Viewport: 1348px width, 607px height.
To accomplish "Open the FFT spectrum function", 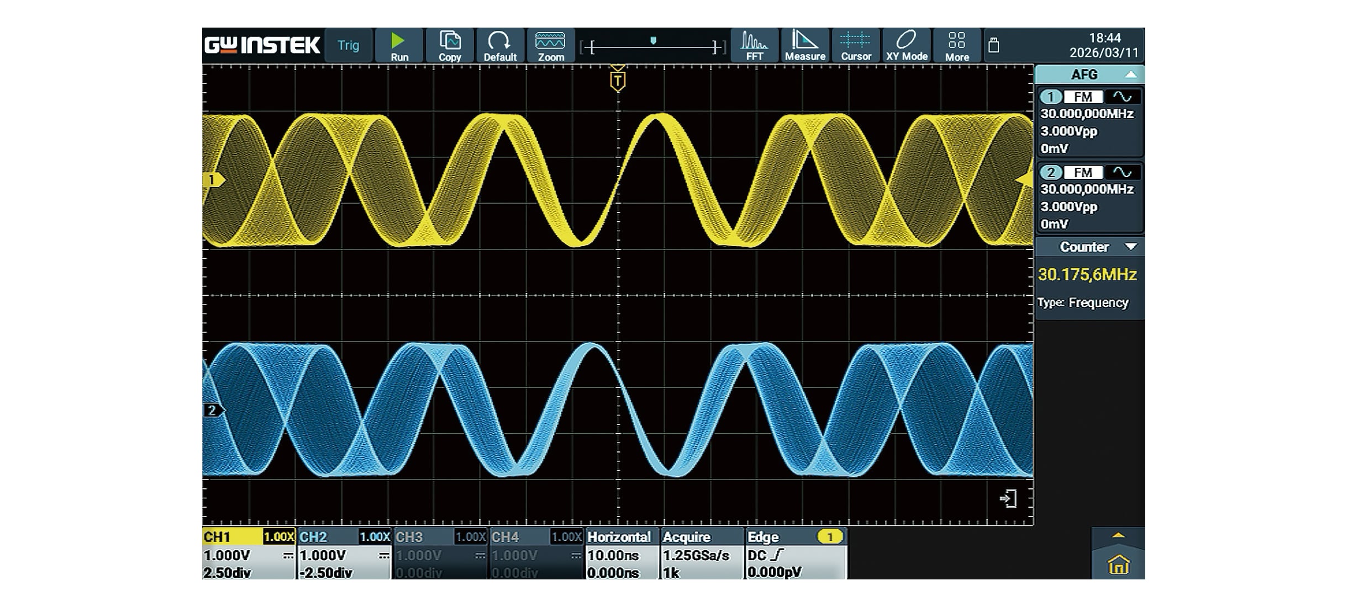I will [754, 45].
